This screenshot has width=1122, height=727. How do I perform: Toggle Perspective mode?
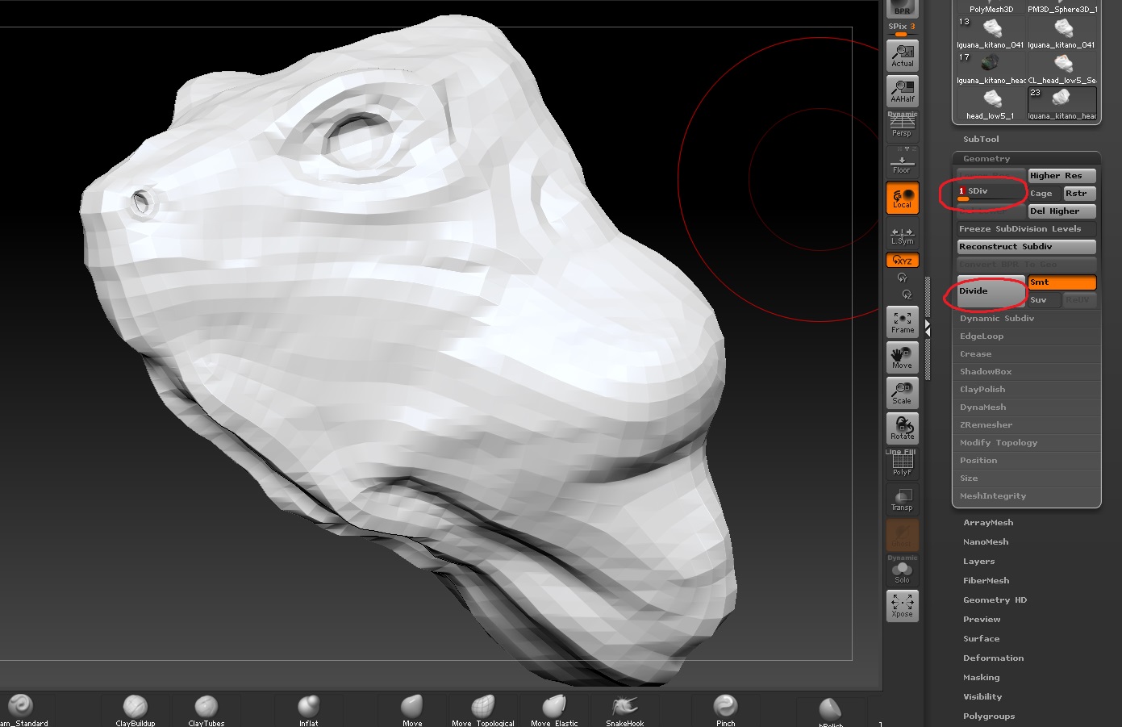click(902, 126)
